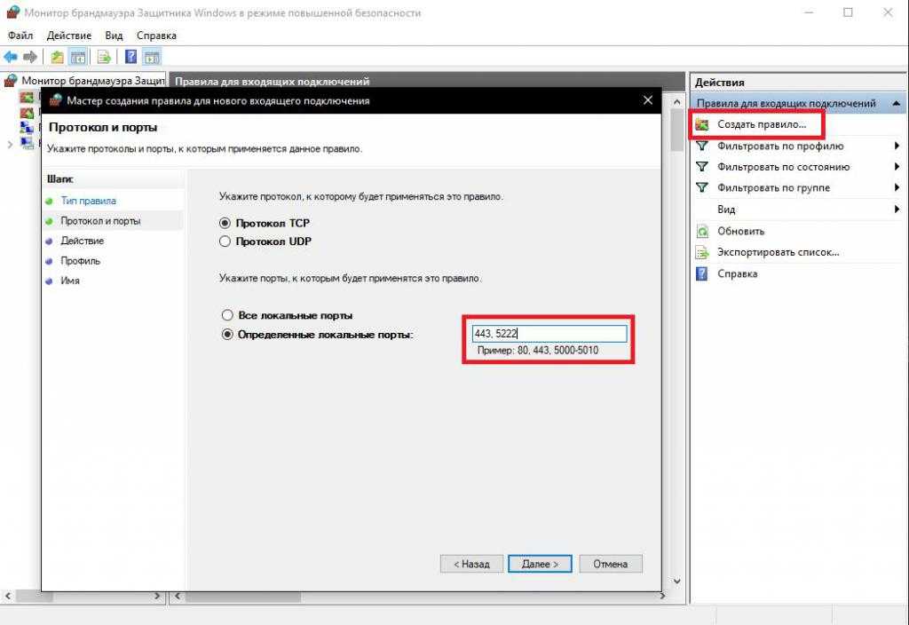Open the Действие menu
This screenshot has height=625, width=909.
tap(68, 36)
